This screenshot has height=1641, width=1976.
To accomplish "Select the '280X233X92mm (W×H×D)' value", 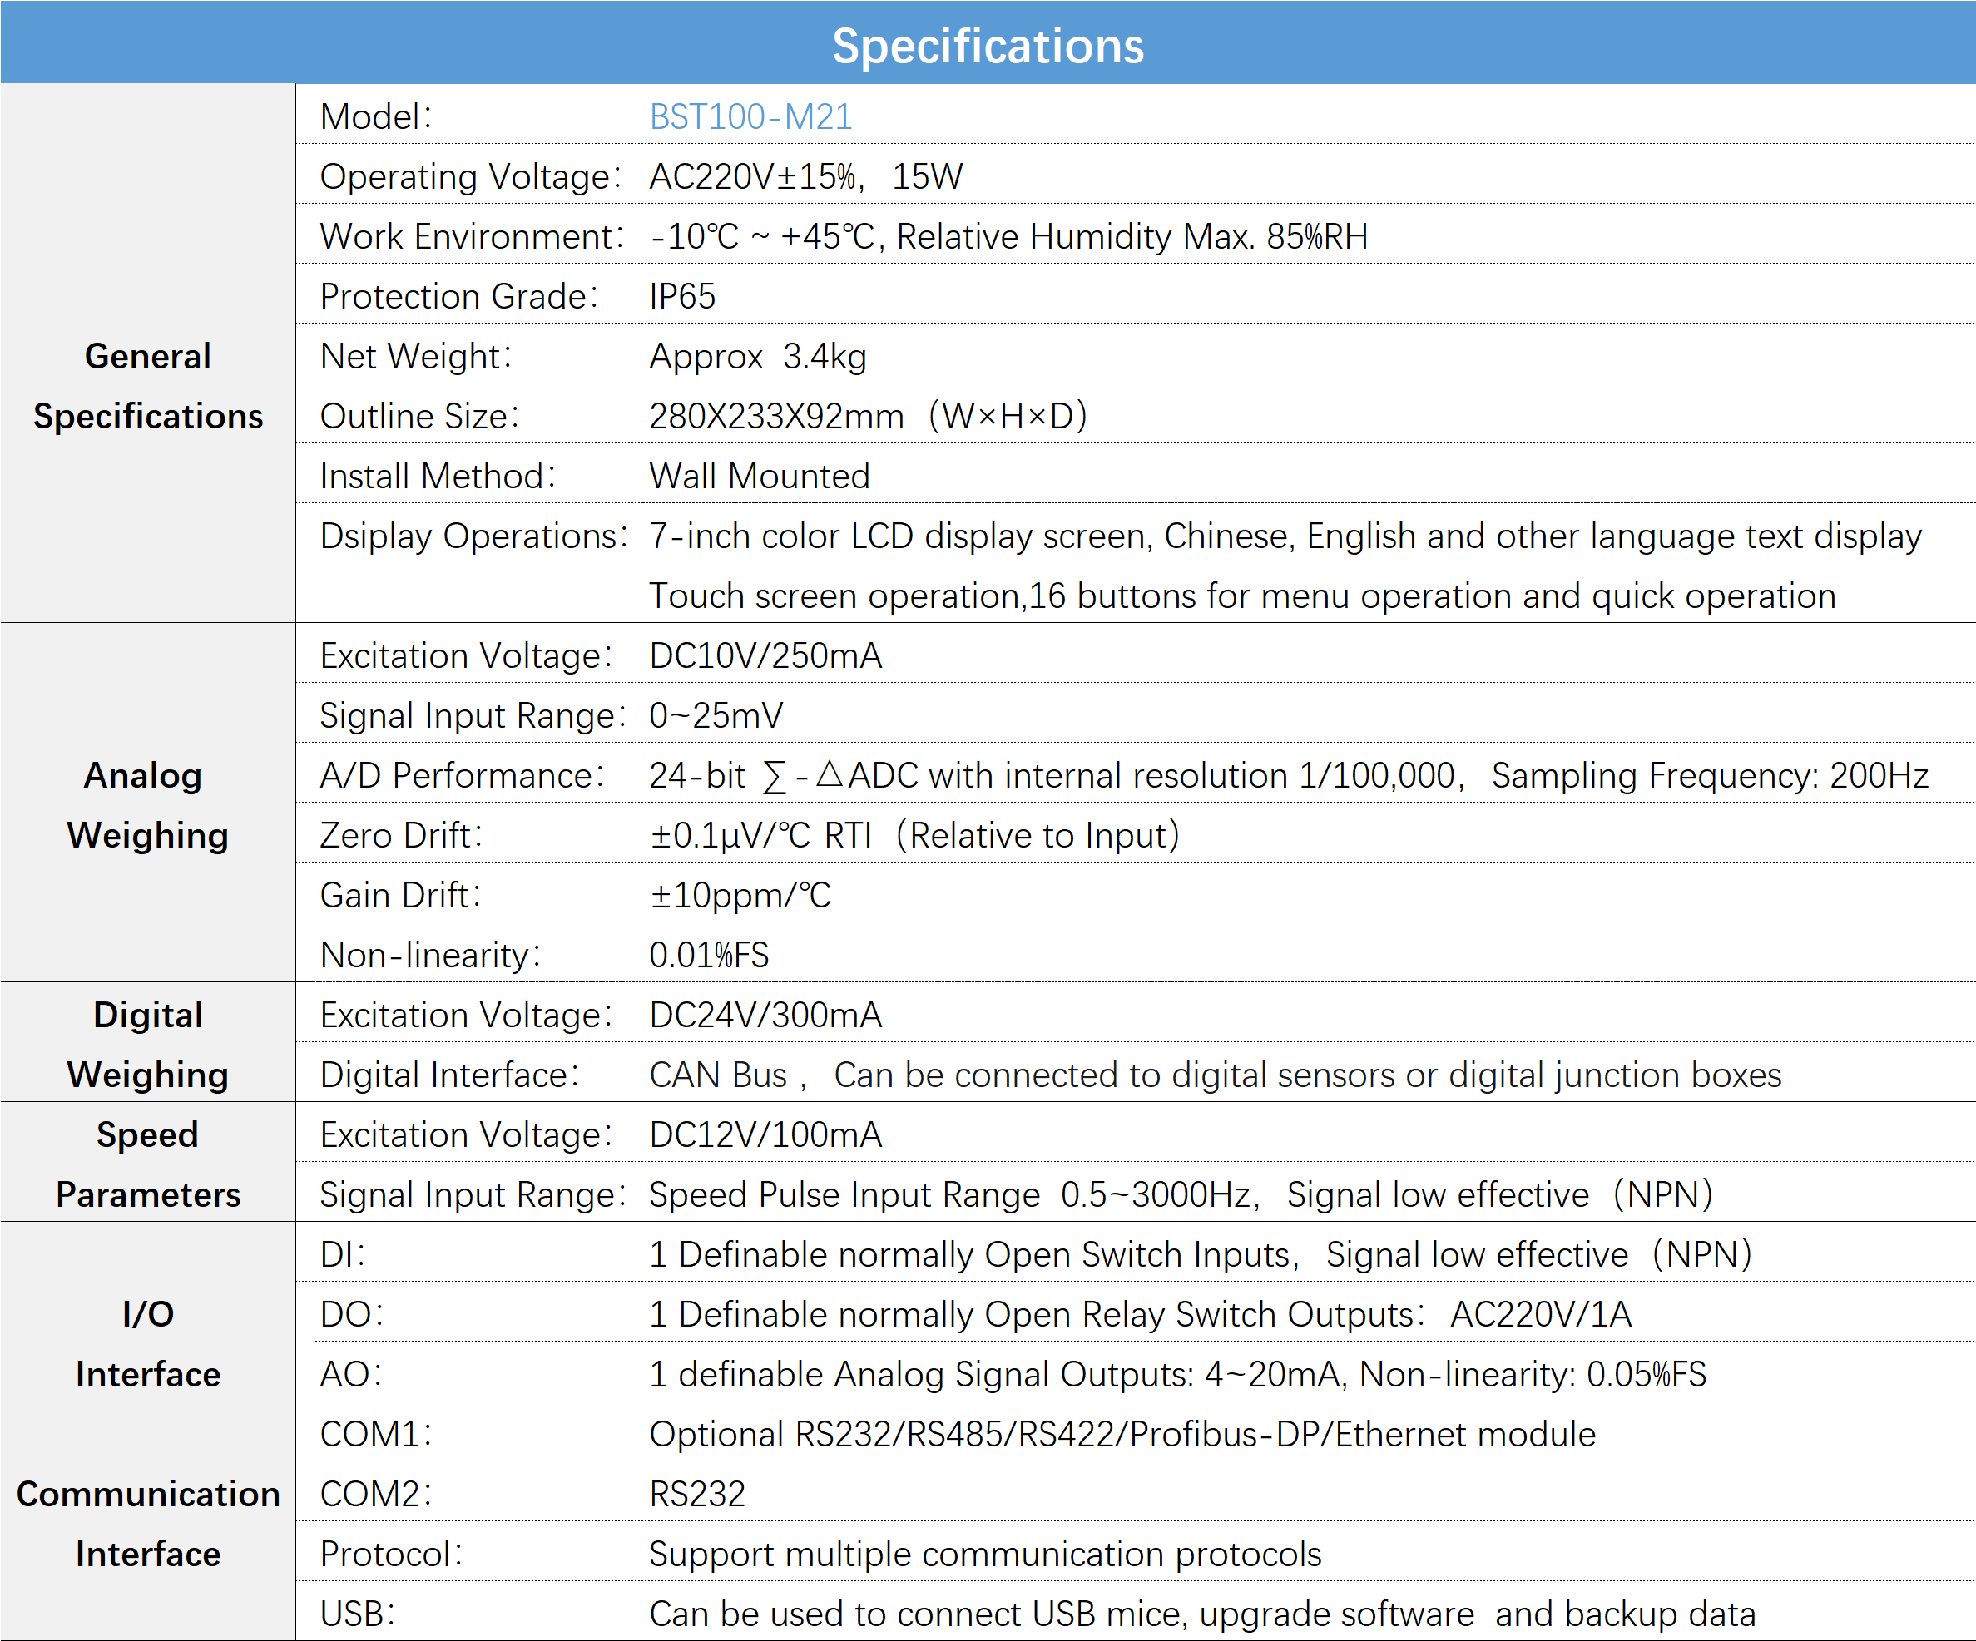I will (869, 416).
